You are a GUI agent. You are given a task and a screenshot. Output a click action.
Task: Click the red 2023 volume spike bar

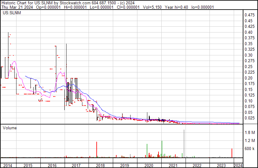pos(232,153)
